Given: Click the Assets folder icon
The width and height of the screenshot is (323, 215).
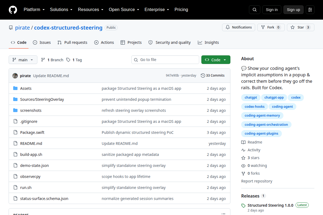Looking at the screenshot, I should pyautogui.click(x=15, y=88).
